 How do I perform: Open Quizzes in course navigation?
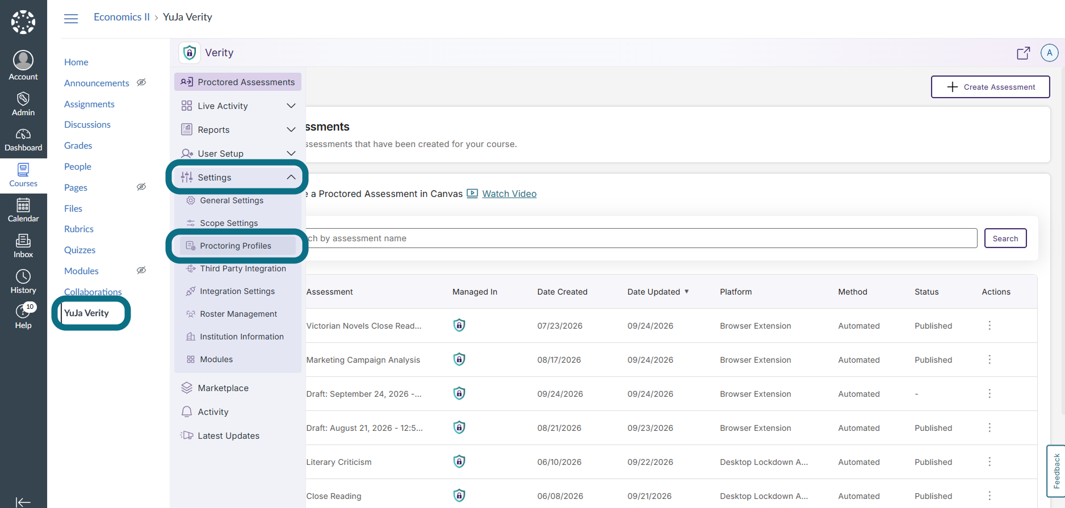[79, 250]
